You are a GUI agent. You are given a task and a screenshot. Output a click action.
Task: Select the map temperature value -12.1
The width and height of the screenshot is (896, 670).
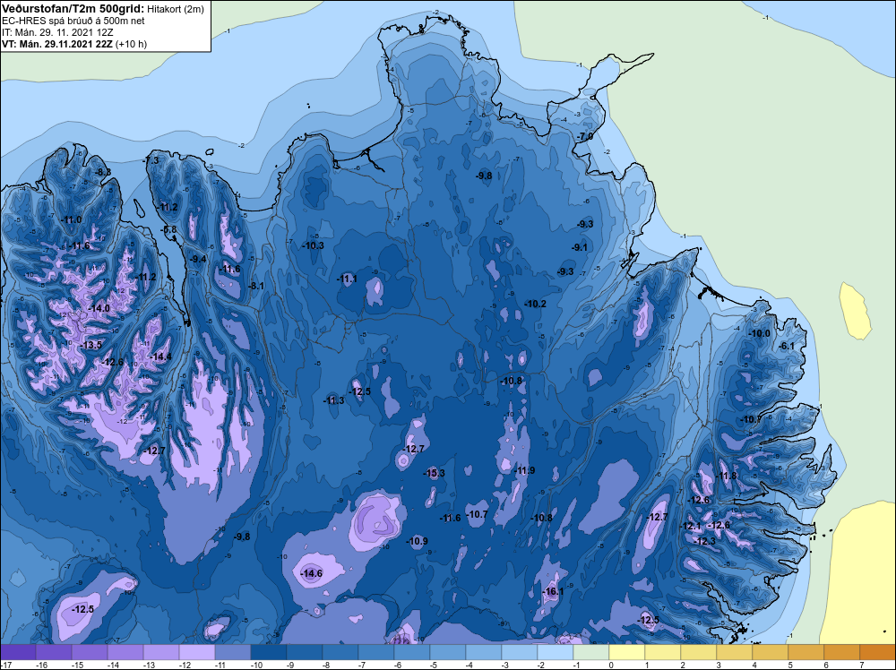[691, 526]
